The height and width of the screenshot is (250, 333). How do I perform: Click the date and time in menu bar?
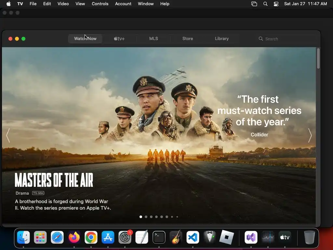click(305, 4)
